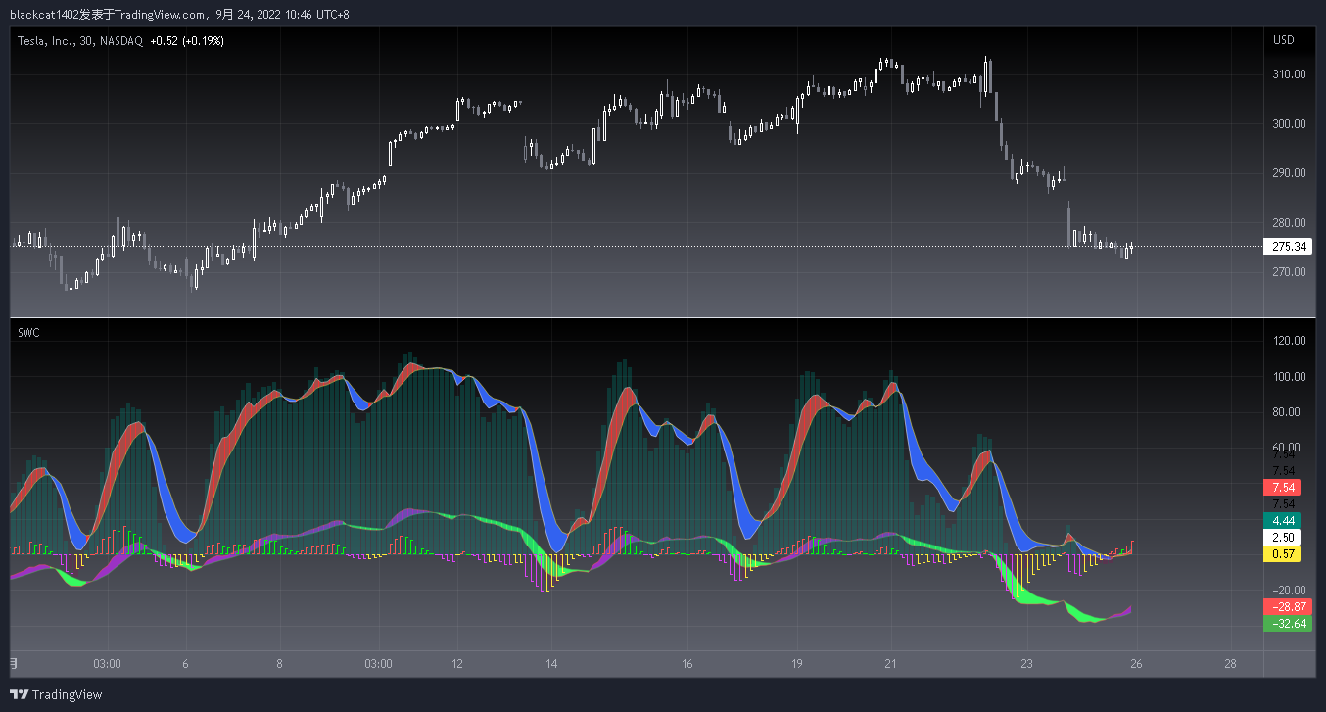Click date 14 on time axis
This screenshot has width=1326, height=712.
[551, 664]
